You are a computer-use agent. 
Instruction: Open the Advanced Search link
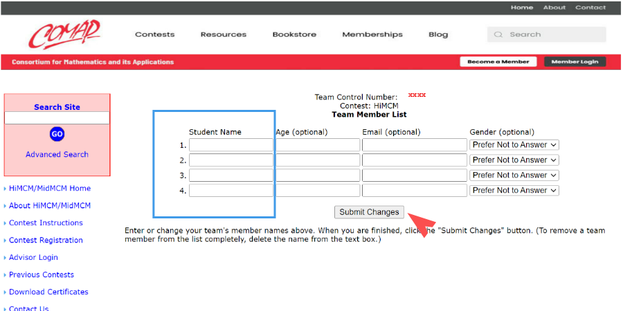click(x=57, y=154)
